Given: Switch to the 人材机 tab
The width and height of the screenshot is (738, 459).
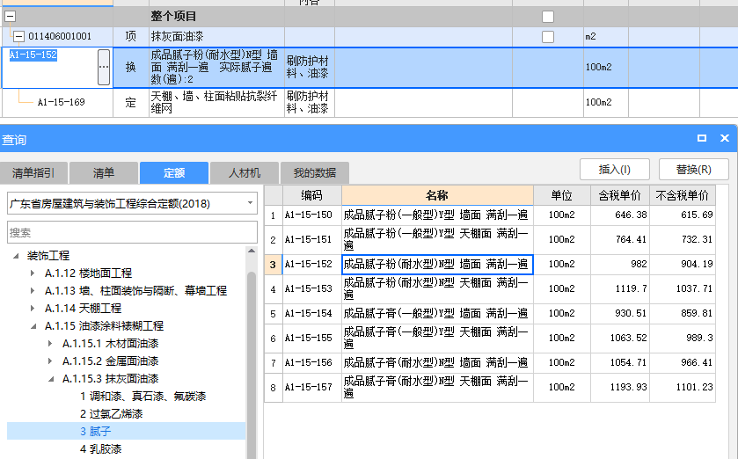Looking at the screenshot, I should click(x=245, y=173).
